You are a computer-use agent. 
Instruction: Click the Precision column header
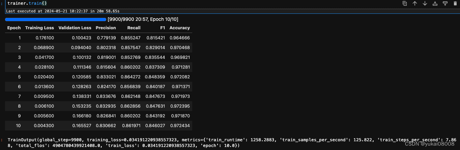pos(106,28)
